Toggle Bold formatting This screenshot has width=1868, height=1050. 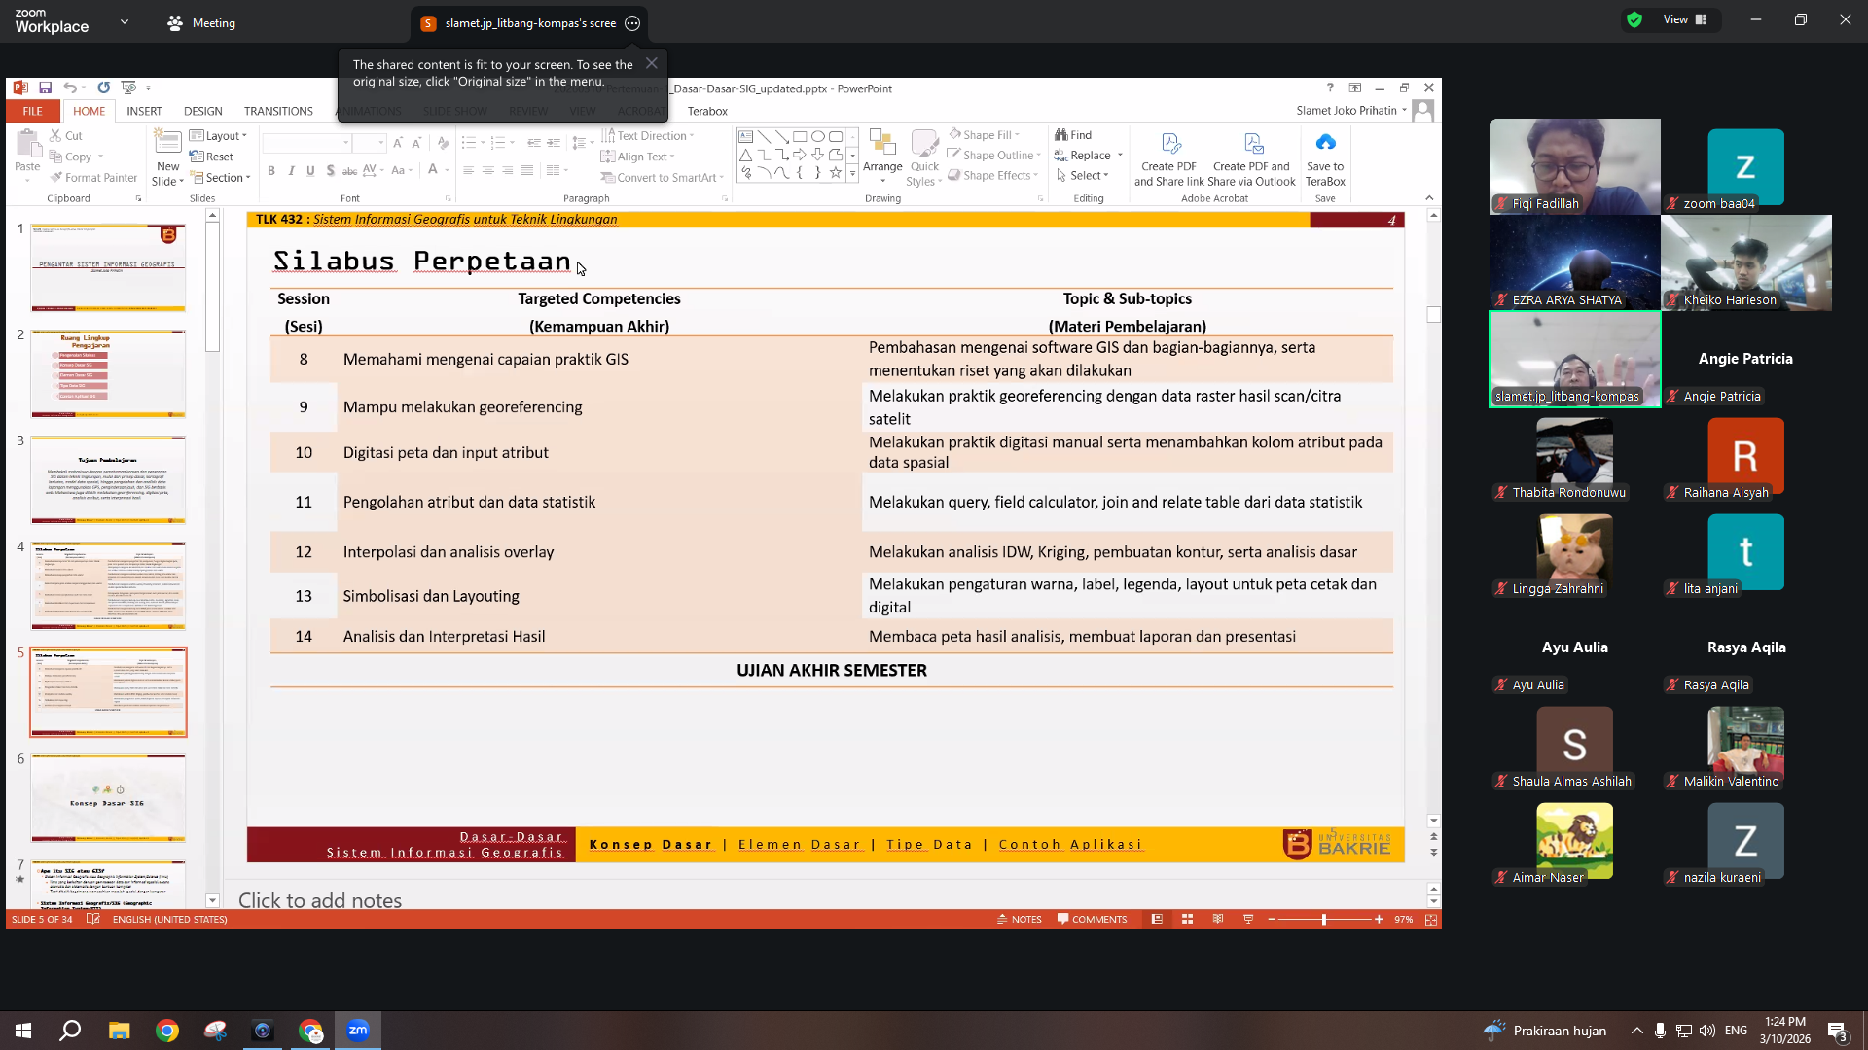pyautogui.click(x=271, y=171)
